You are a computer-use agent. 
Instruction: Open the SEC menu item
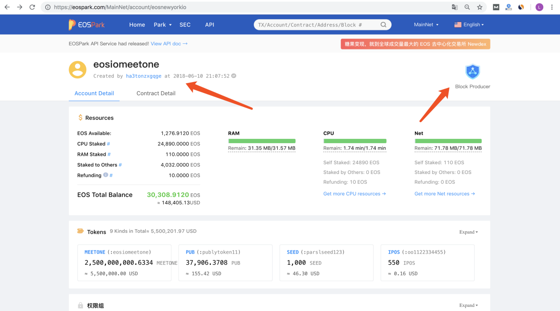coord(185,25)
